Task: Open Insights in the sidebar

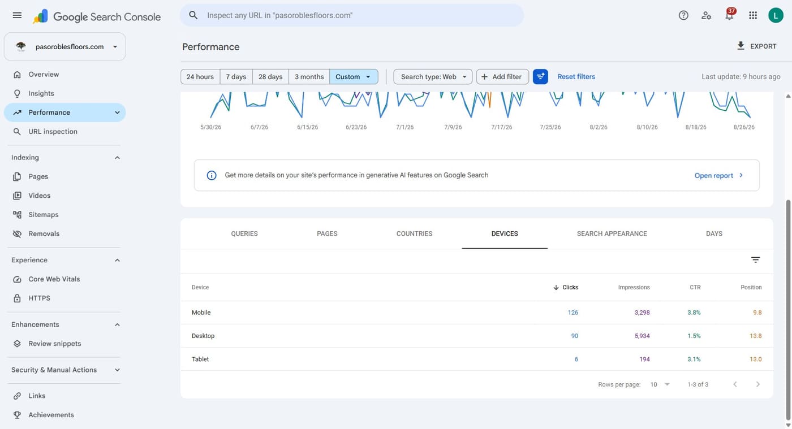Action: point(64,93)
